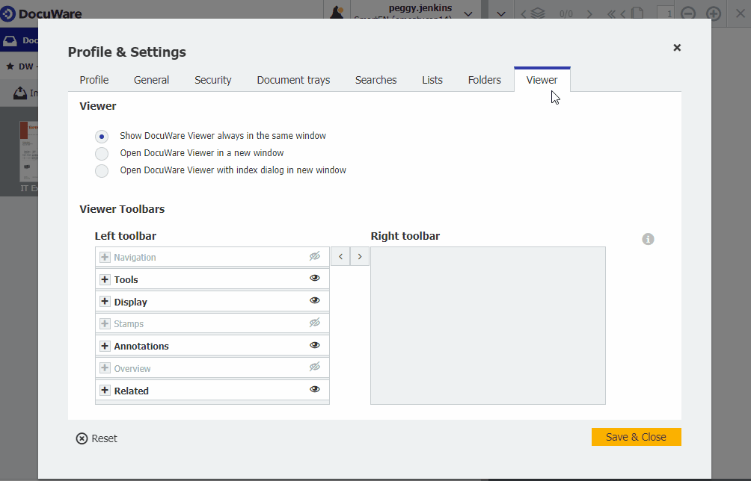
Task: Click the DocuWare logo icon
Action: [x=10, y=13]
